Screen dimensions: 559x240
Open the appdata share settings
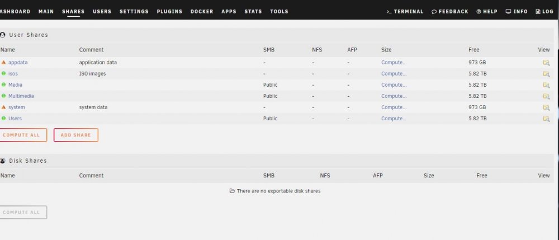tap(18, 63)
